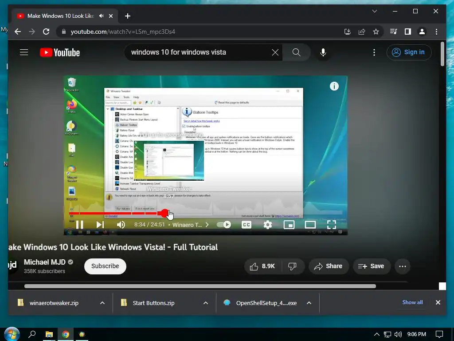454x341 pixels.
Task: Open Chrome three-dot menu
Action: click(436, 32)
